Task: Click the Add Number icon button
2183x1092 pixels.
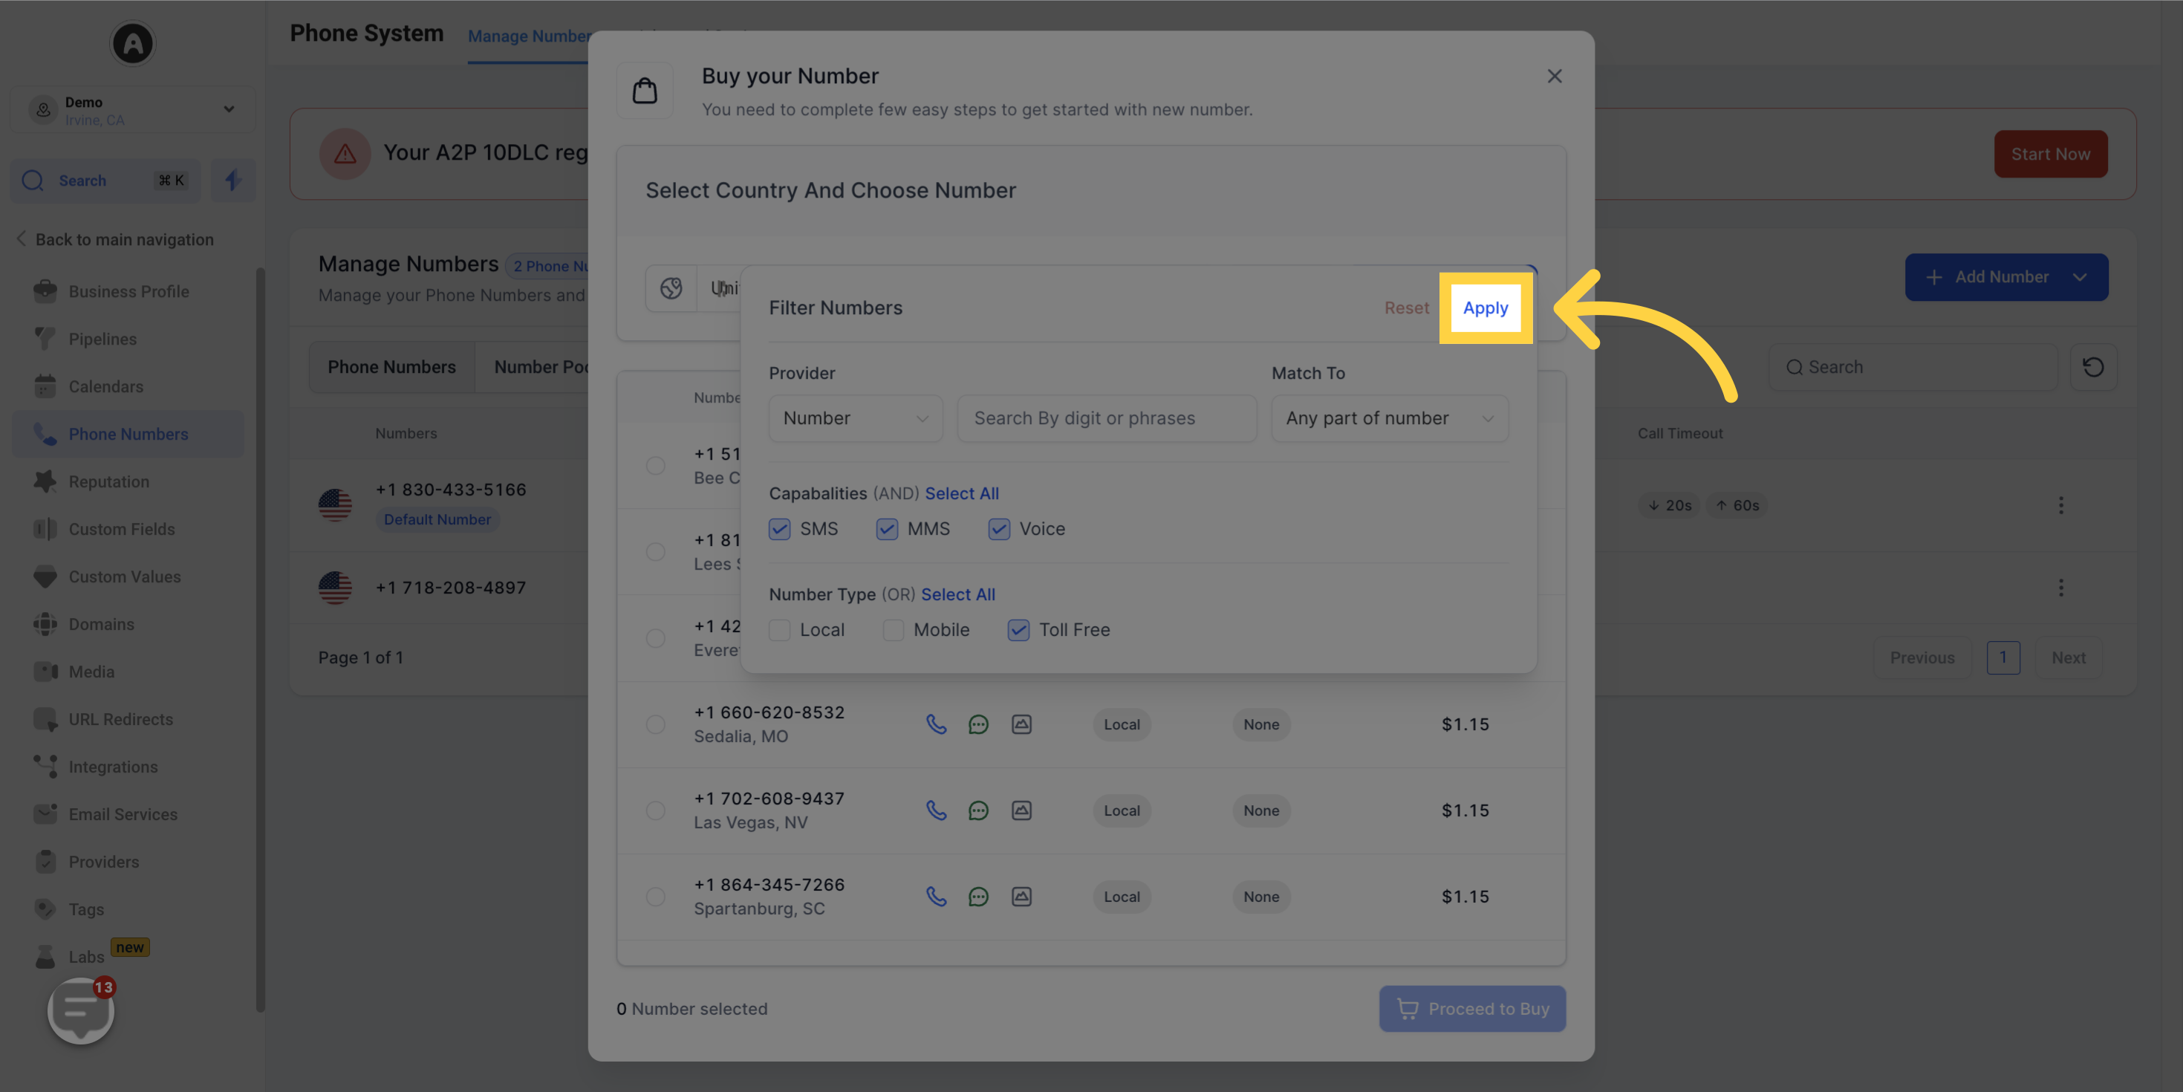Action: pos(1933,276)
